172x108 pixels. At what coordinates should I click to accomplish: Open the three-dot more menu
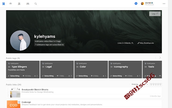coord(164,4)
